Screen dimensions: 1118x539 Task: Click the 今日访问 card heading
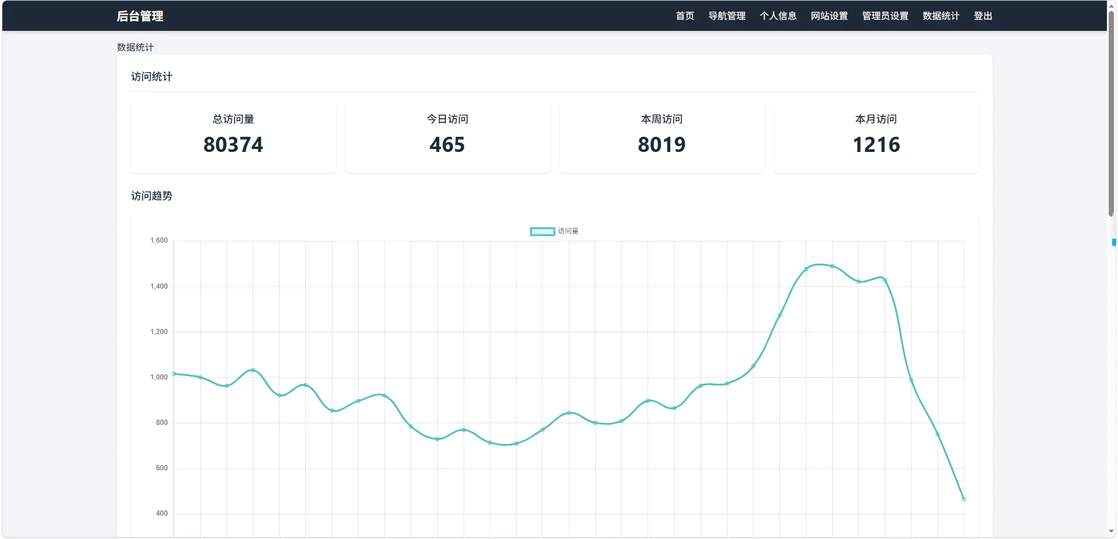pyautogui.click(x=447, y=119)
